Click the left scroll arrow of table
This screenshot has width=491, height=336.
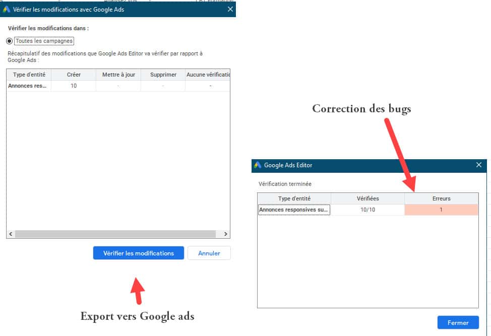coord(11,234)
